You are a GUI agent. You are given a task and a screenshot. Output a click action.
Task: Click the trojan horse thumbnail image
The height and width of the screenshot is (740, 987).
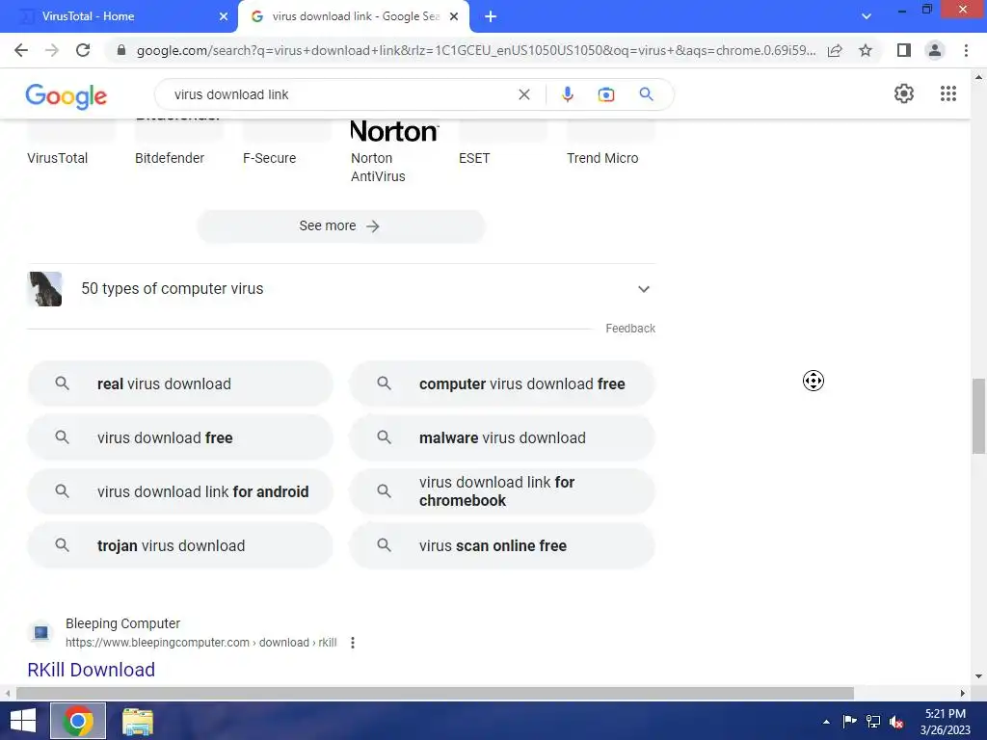tap(44, 289)
